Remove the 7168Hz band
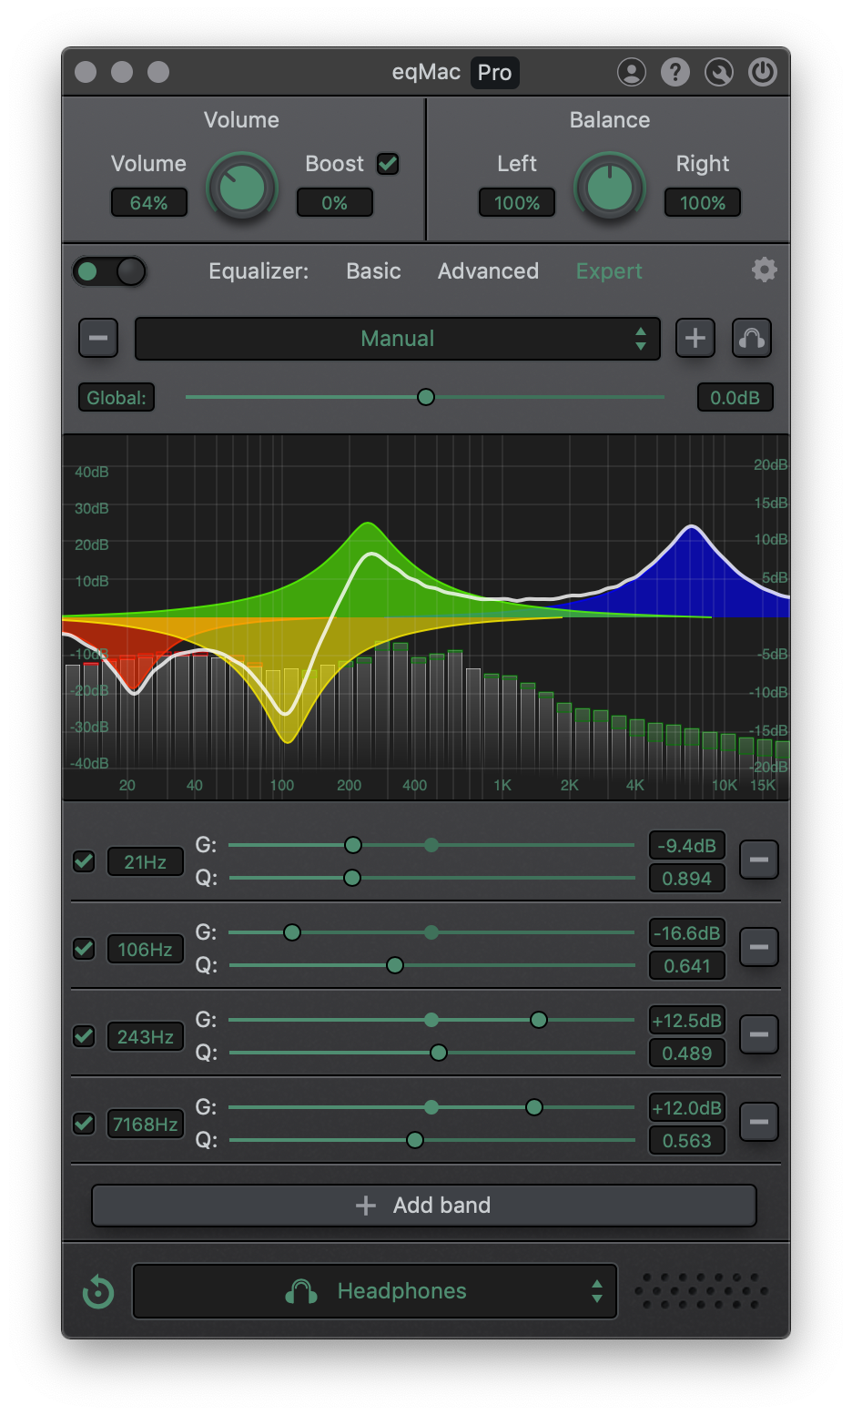852x1415 pixels. [x=759, y=1123]
